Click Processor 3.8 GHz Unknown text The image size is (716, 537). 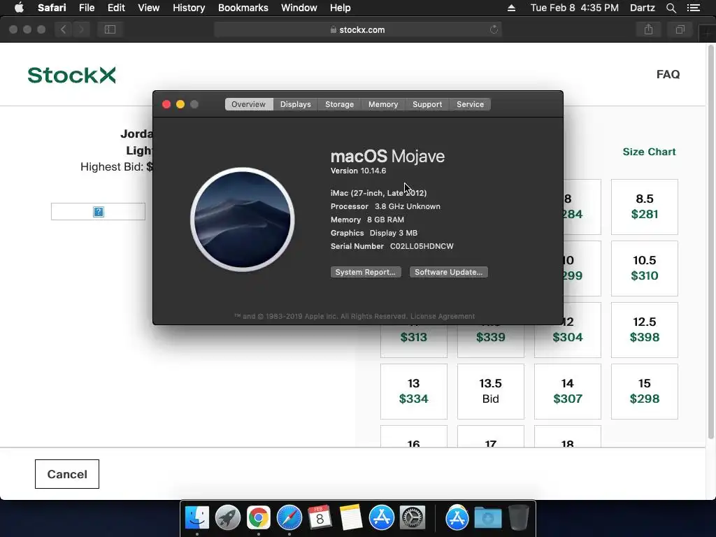point(385,206)
